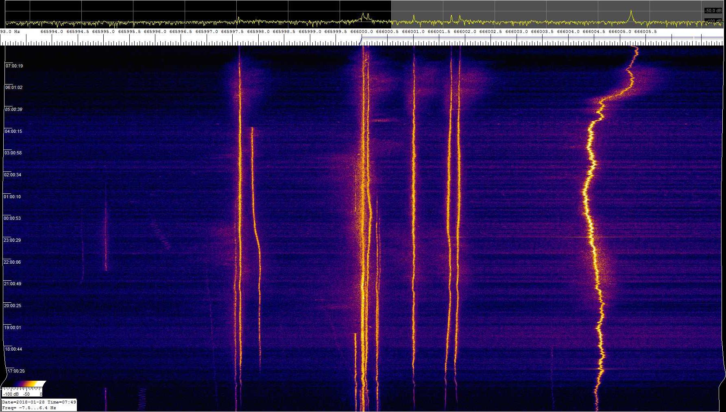The height and width of the screenshot is (412, 726).
Task: Click the 22:00:06 time label
Action: tap(12, 262)
